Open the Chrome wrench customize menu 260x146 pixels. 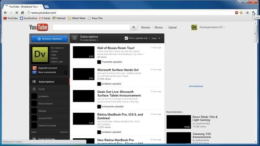point(253,13)
